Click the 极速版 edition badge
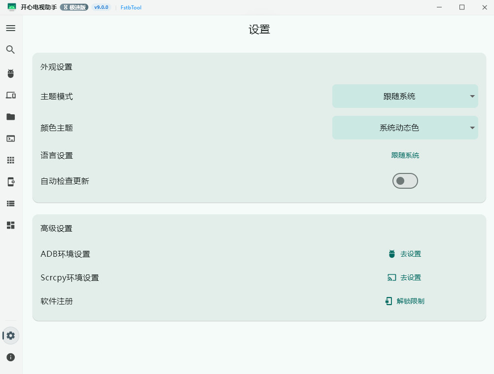 74,7
